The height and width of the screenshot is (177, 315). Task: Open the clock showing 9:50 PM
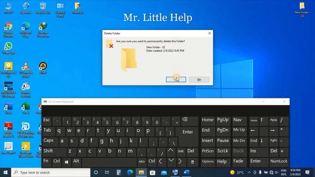pos(295,173)
